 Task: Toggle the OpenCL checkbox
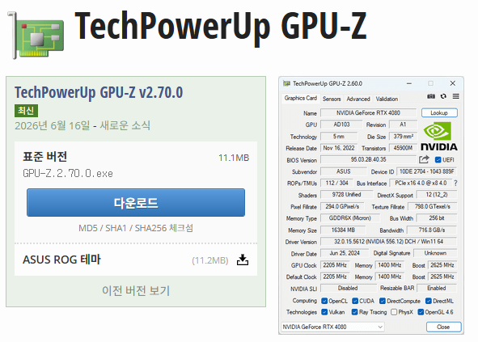point(324,301)
